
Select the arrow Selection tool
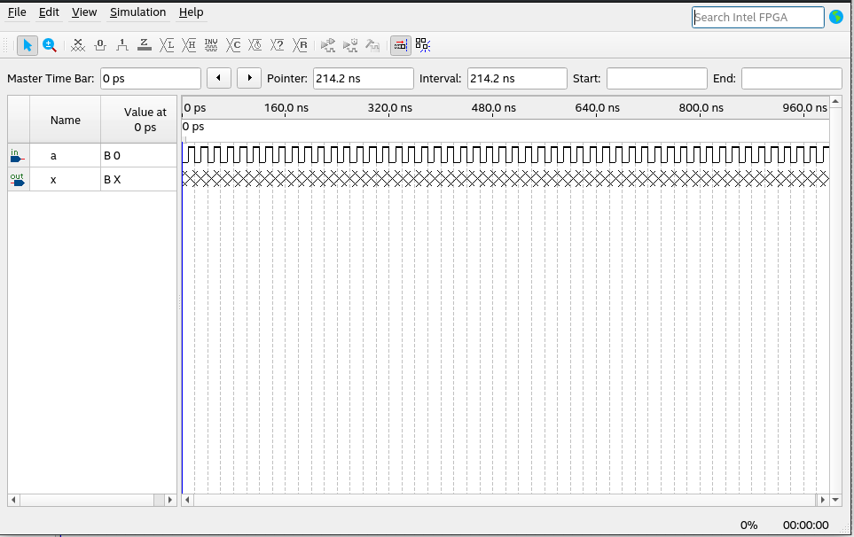click(x=27, y=44)
